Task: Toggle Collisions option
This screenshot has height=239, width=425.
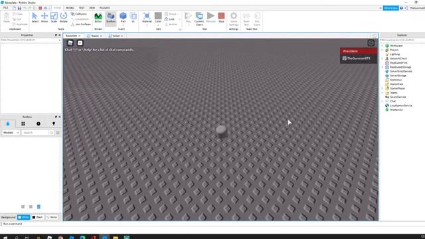Action: (79, 14)
